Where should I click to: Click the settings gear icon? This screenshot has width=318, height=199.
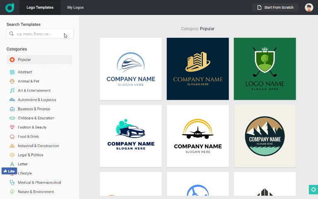click(x=313, y=189)
